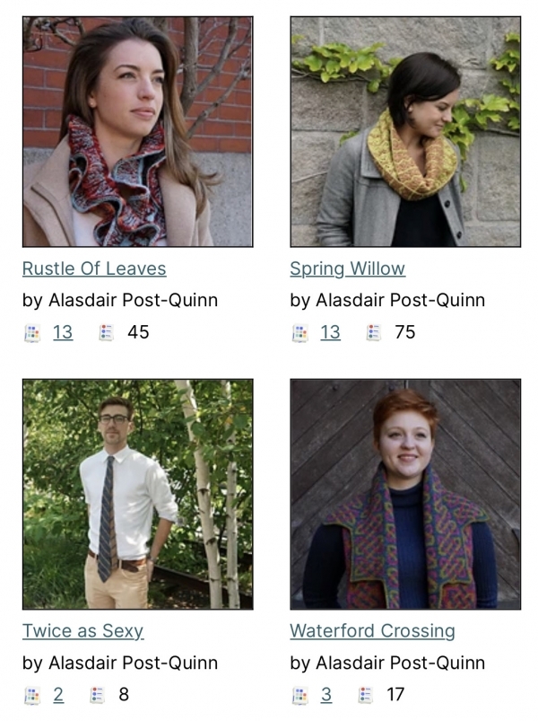Select the striped necktie photo thumbnail
Viewport: 538px width, 721px height.
tap(138, 495)
